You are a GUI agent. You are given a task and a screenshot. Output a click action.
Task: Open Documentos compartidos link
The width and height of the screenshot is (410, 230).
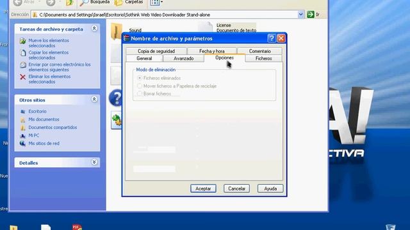tap(53, 128)
